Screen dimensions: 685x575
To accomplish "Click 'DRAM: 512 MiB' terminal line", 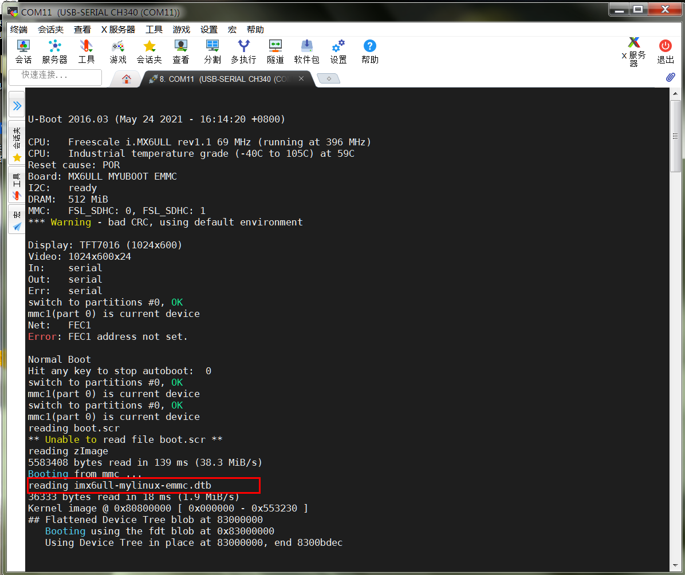I will pos(68,199).
